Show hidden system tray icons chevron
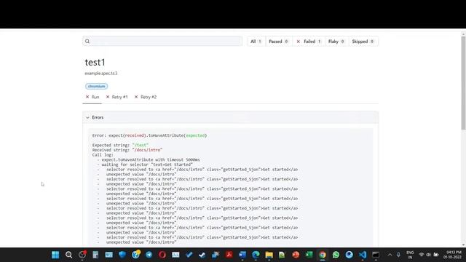The width and height of the screenshot is (466, 262). (x=390, y=255)
